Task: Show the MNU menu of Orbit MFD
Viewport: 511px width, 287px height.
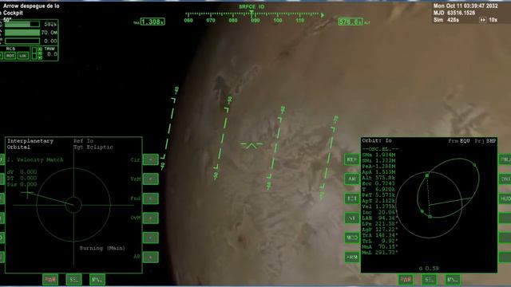Action: pyautogui.click(x=453, y=280)
